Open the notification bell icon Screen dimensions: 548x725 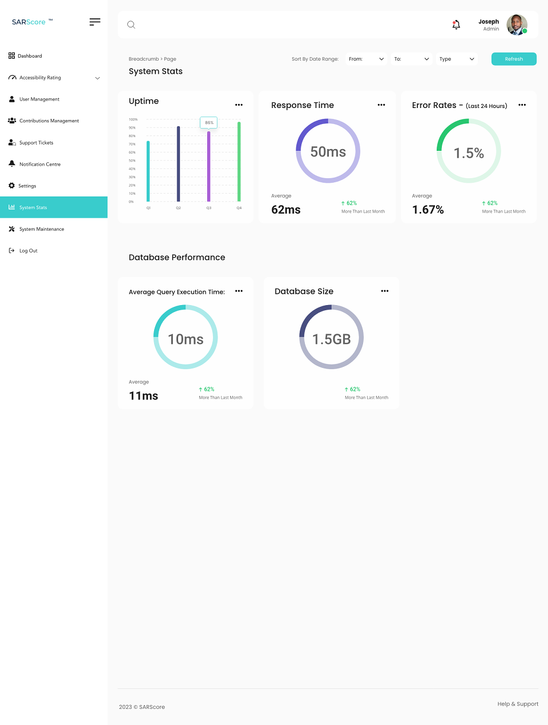click(456, 25)
